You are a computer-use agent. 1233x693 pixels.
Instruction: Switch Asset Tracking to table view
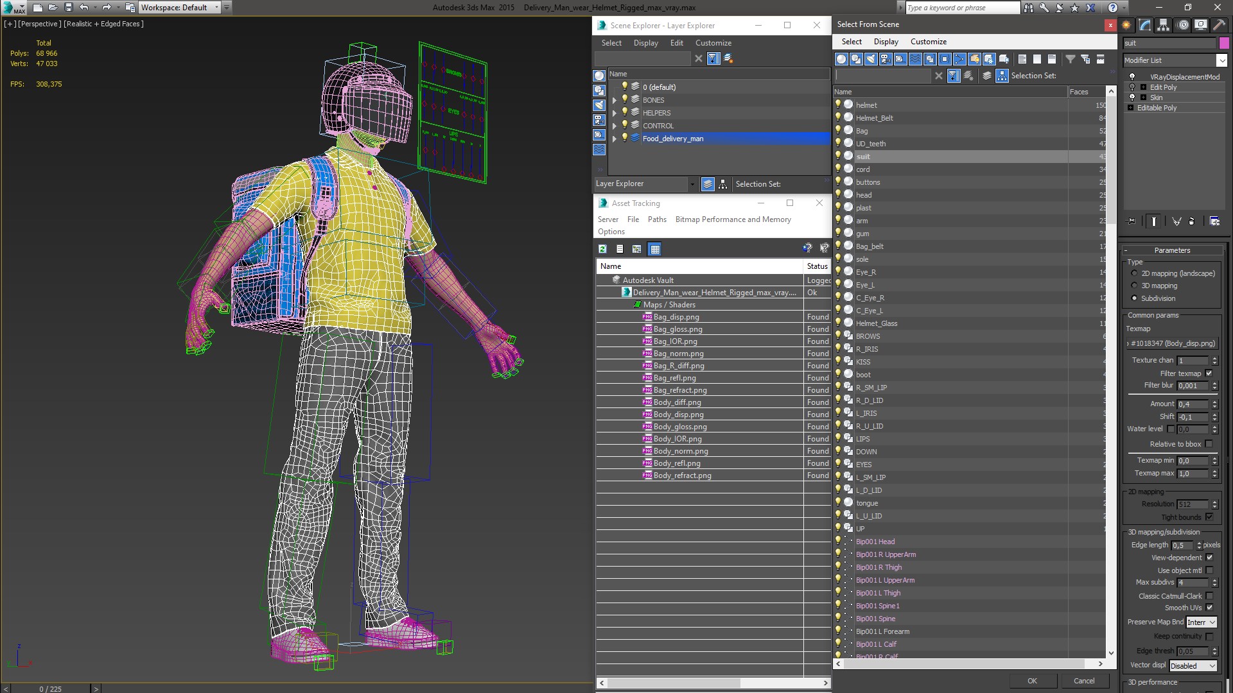pos(654,249)
